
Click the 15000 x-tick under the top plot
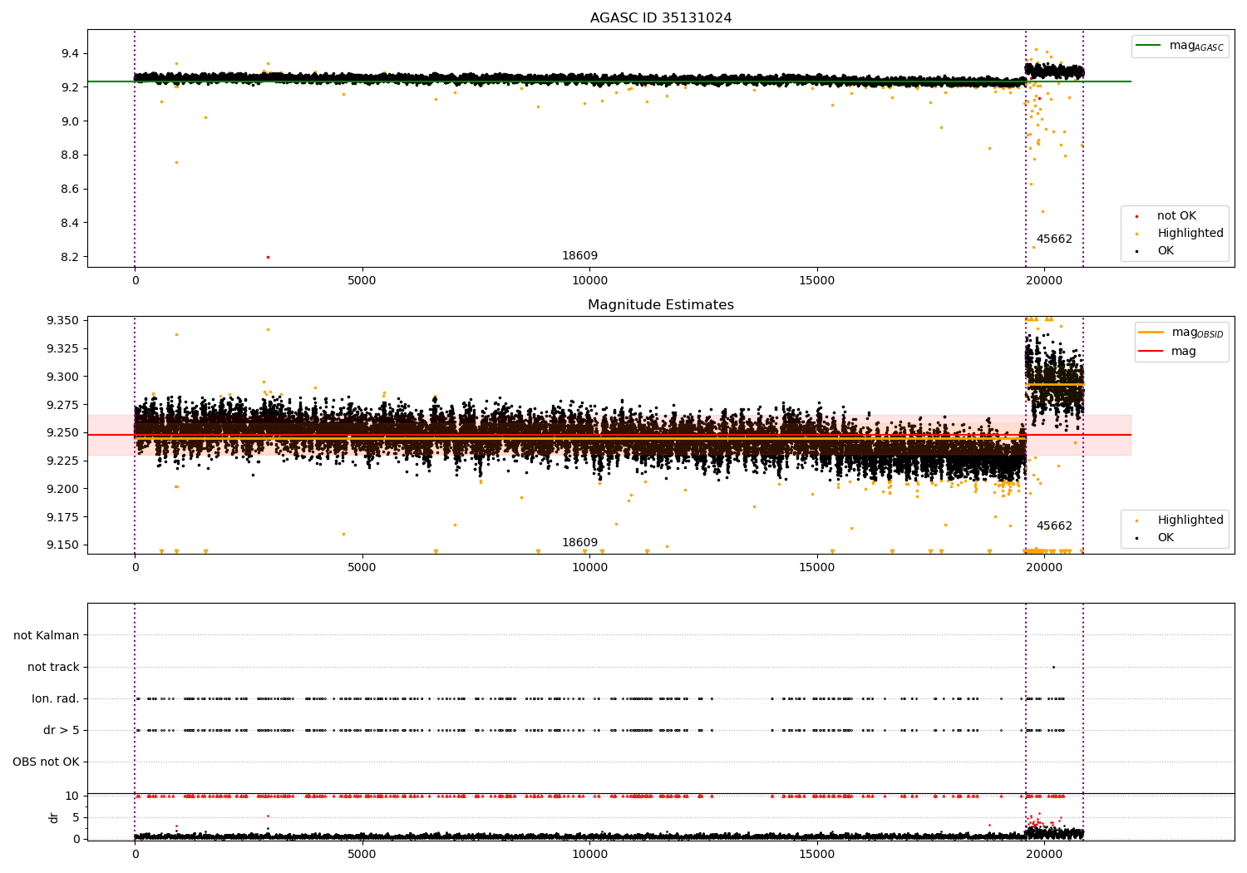tap(816, 281)
